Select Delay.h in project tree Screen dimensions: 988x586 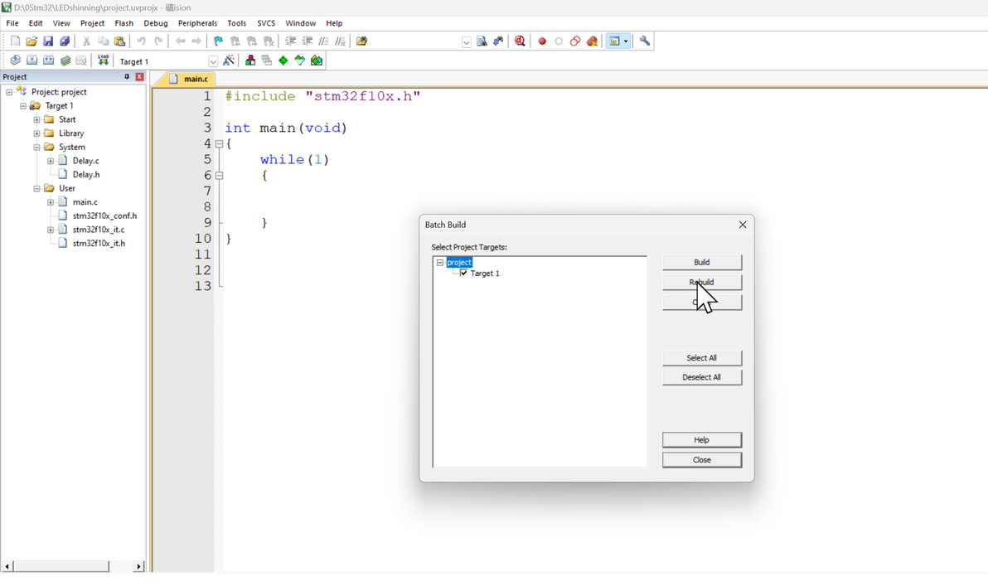pos(85,175)
